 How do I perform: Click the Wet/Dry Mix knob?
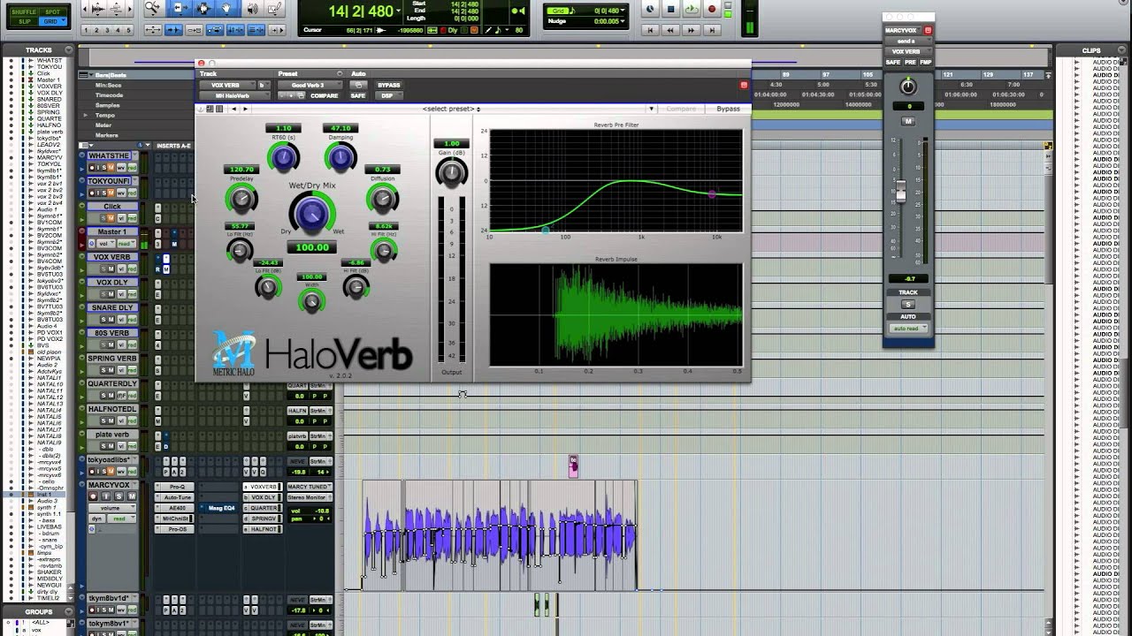tap(310, 213)
